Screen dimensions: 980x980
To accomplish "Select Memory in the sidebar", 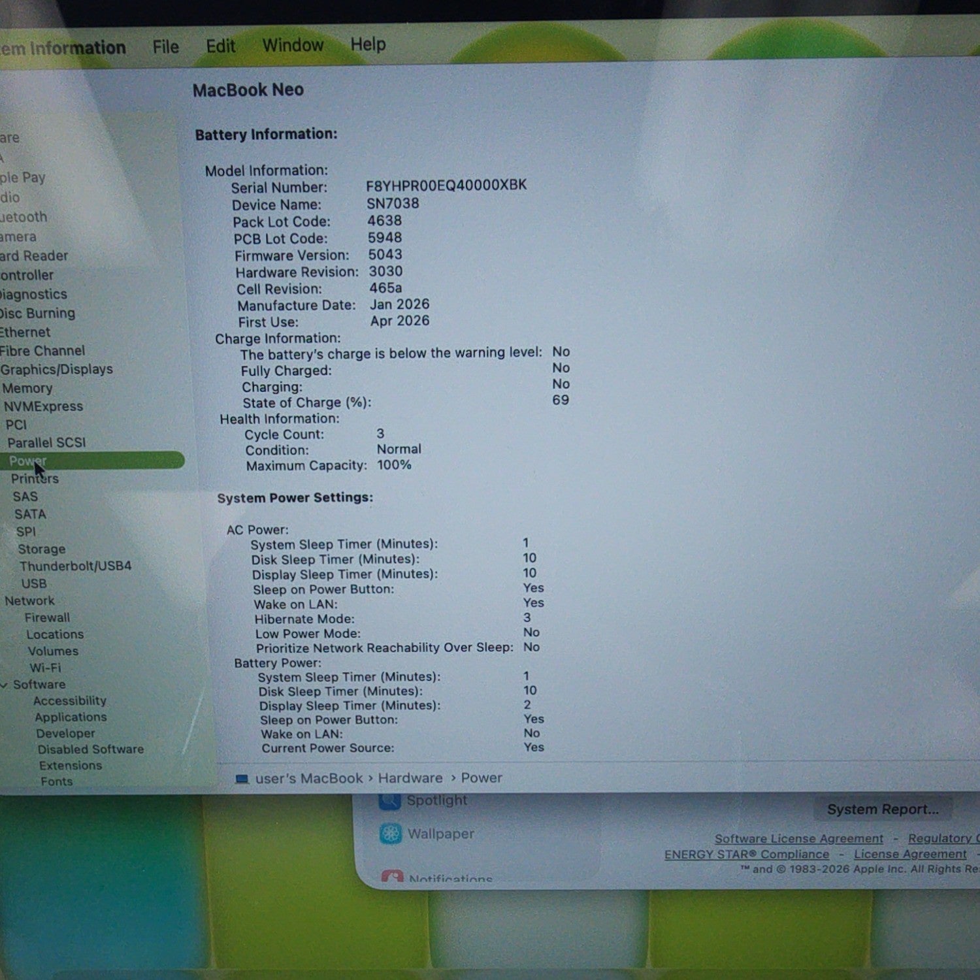I will (27, 388).
